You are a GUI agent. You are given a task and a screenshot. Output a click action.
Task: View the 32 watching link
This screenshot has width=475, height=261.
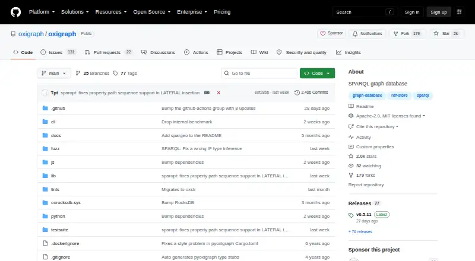pyautogui.click(x=365, y=165)
